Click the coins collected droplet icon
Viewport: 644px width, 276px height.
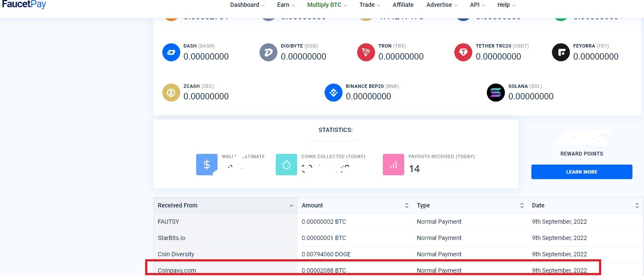[x=286, y=165]
